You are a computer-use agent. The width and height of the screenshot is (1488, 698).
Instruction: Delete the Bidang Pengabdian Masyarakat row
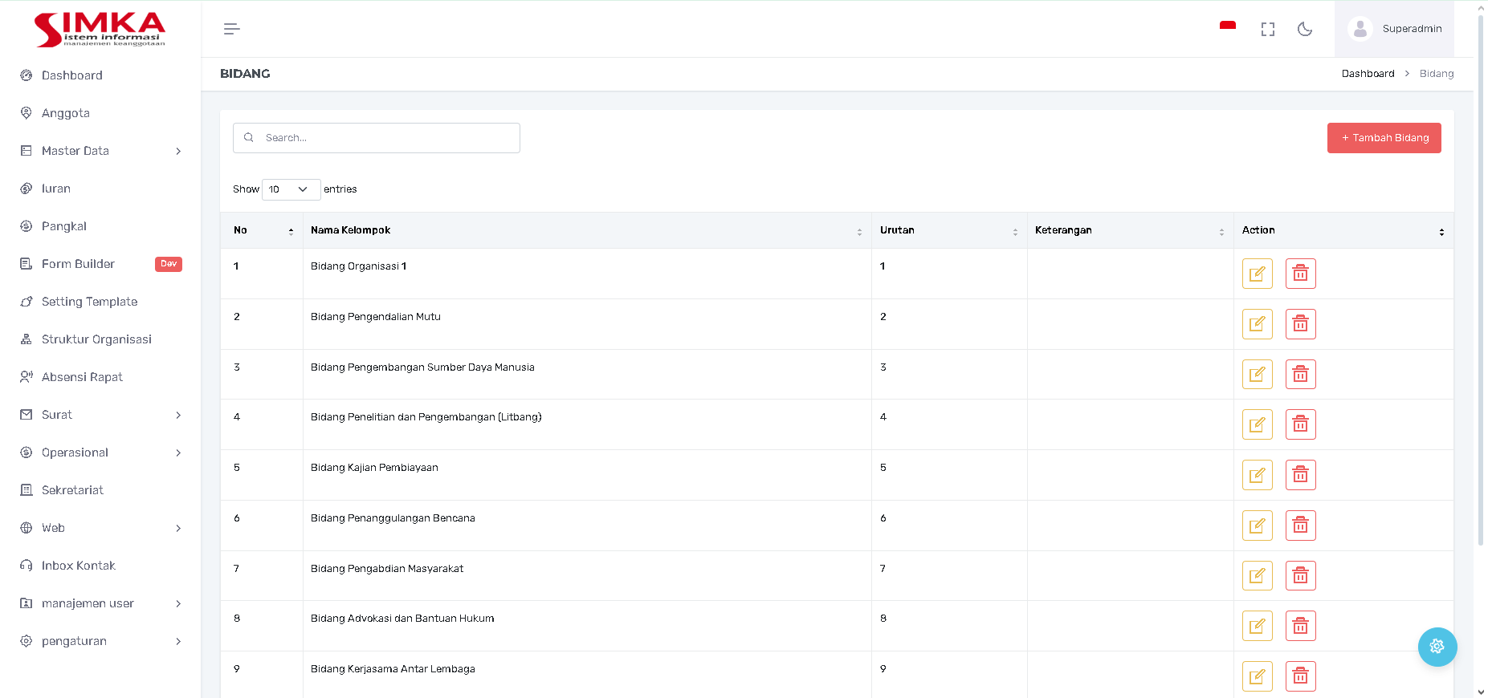[1300, 576]
